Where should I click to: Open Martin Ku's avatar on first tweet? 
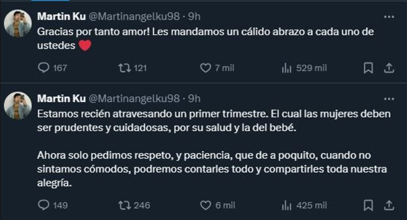[18, 23]
